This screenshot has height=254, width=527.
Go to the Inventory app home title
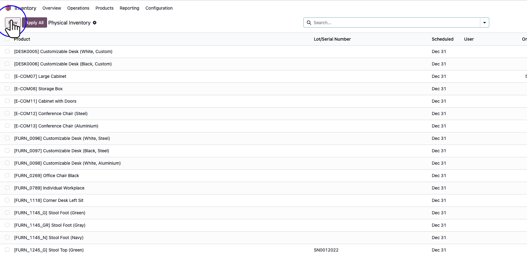click(x=25, y=8)
